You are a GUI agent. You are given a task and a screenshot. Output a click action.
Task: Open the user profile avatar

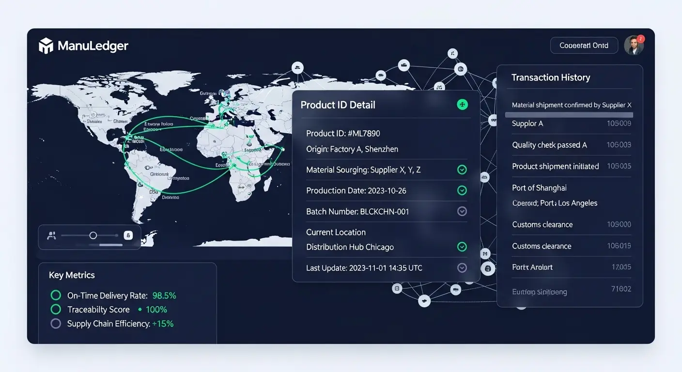pos(633,45)
